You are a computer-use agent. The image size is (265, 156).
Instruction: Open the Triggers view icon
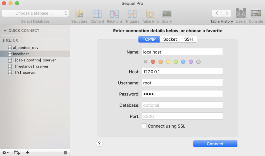coord(132,14)
